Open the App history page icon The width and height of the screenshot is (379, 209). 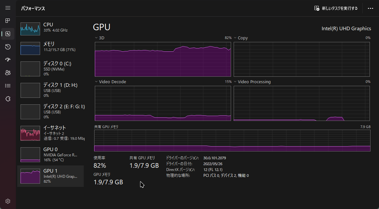point(8,47)
